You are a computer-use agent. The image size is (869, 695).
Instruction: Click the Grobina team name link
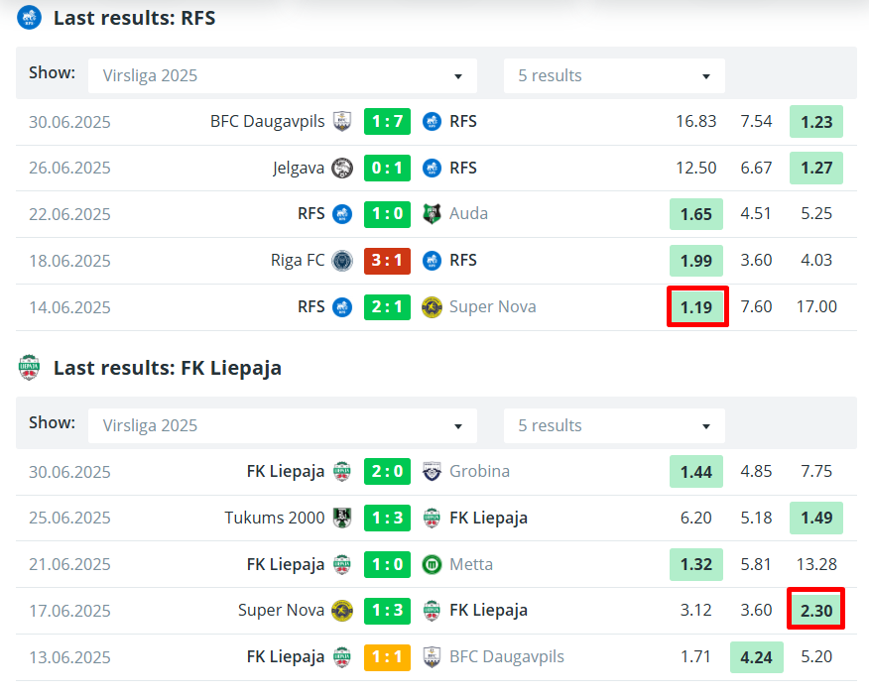coord(479,471)
